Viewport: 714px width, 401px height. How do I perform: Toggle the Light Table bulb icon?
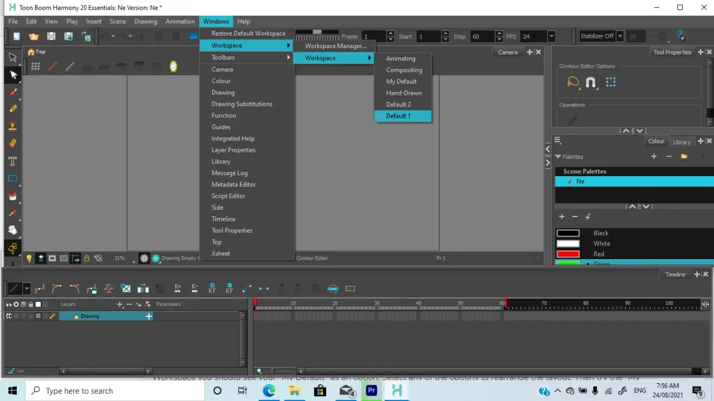[29, 258]
